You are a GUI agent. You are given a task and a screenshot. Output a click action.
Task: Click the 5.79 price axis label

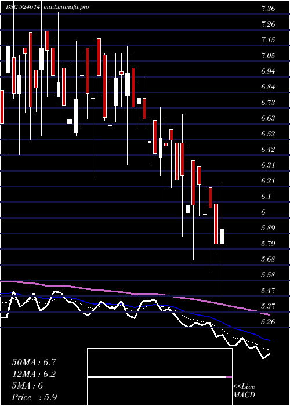point(268,244)
